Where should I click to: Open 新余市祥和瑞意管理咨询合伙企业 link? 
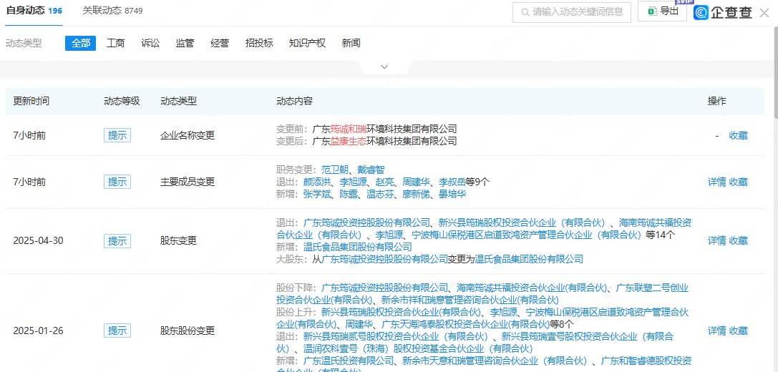coord(470,300)
